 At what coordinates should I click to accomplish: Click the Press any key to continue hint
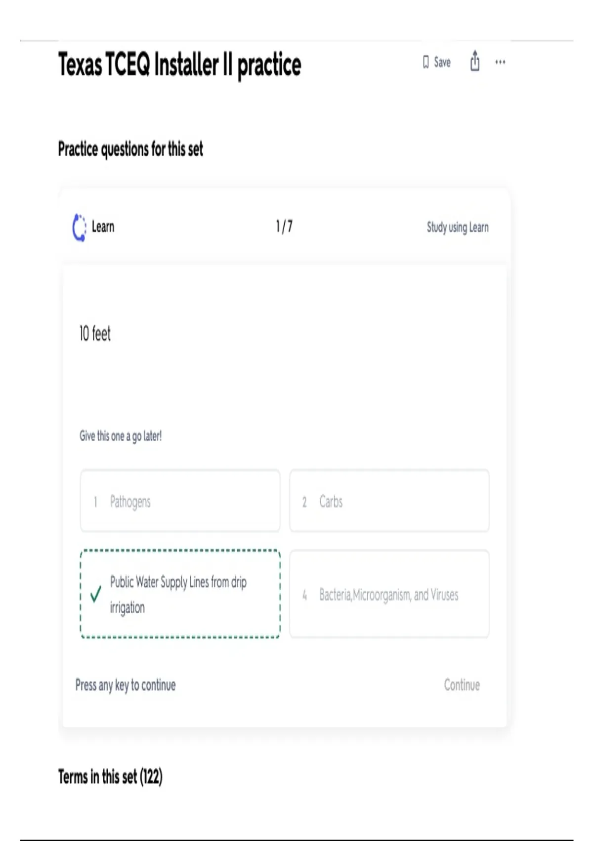pos(126,685)
